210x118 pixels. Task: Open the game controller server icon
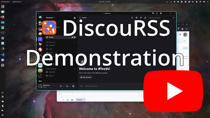pos(40,65)
